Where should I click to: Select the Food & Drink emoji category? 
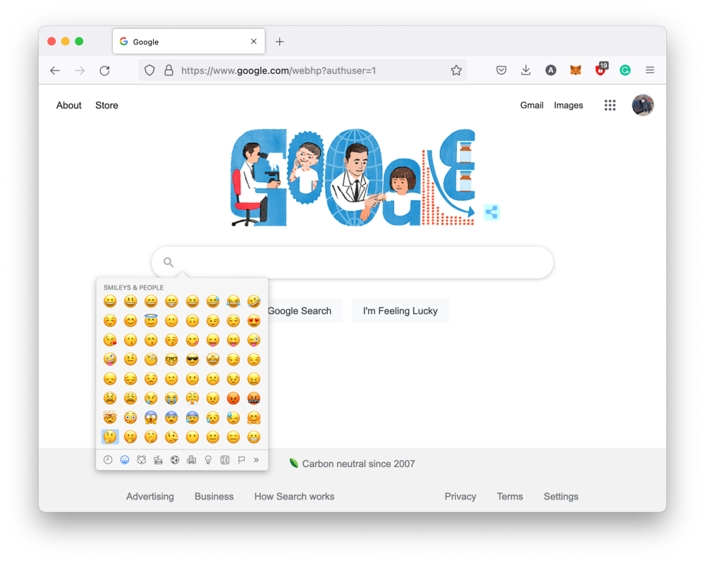point(159,459)
